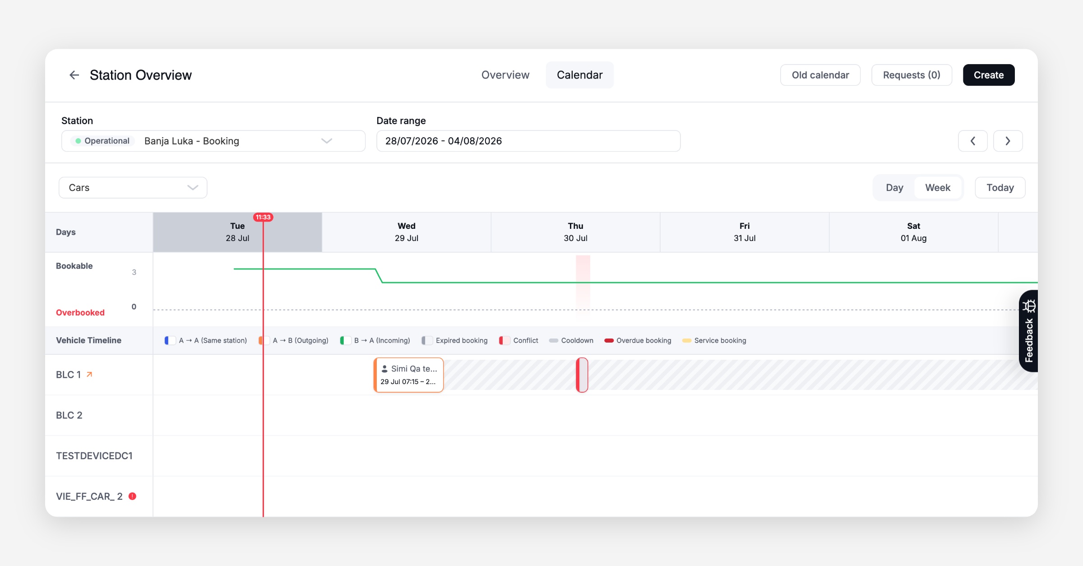Click the back arrow beside Station Overview
The height and width of the screenshot is (566, 1083).
click(74, 75)
